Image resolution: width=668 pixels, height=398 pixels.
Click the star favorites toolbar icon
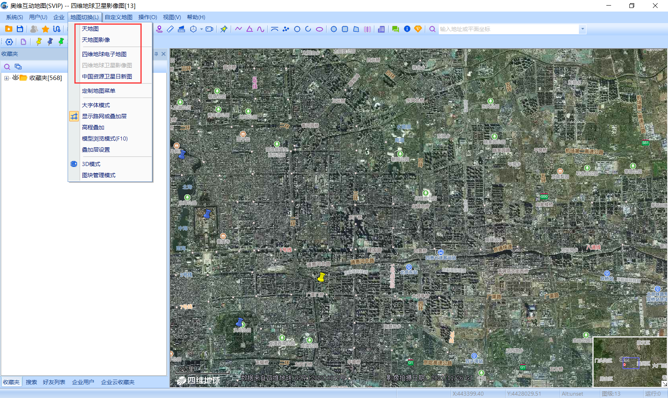(x=45, y=29)
